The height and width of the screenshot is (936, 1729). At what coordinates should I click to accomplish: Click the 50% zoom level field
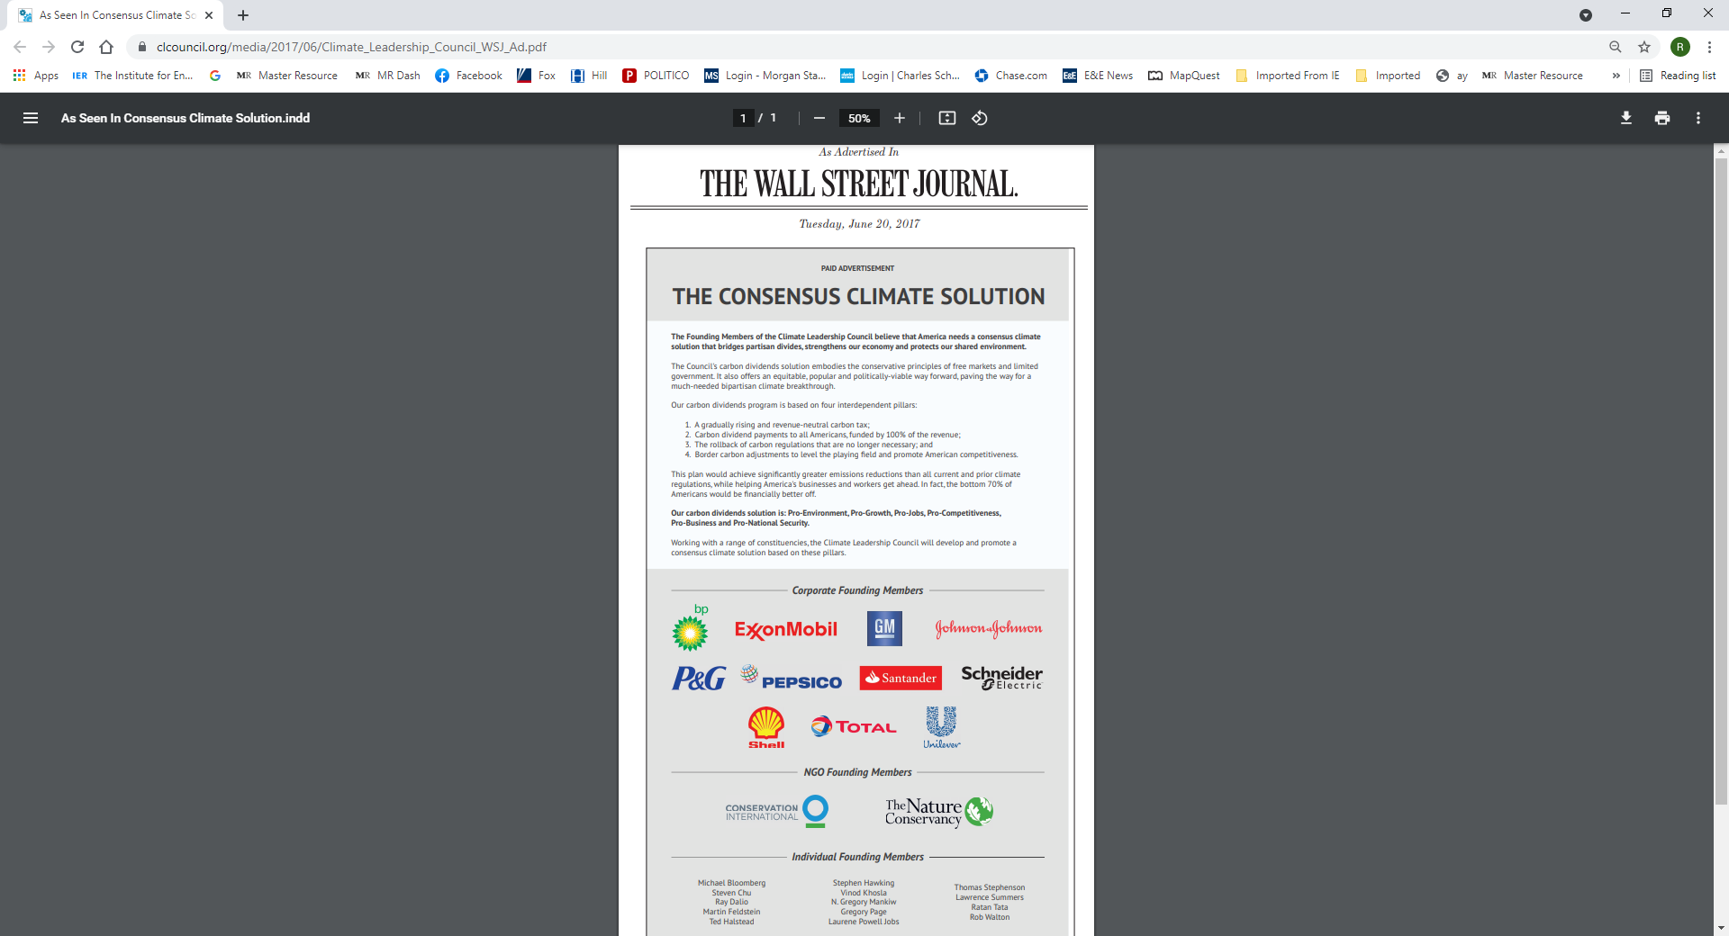[859, 118]
